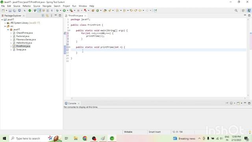
Task: Maximize the Package Explorer panel
Action: coord(60,15)
